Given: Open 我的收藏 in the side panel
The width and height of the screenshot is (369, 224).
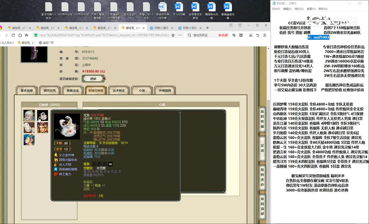Looking at the screenshot, I should pyautogui.click(x=262, y=119).
